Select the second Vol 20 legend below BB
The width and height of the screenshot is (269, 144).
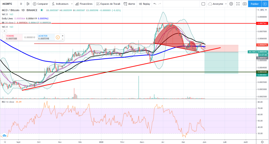pyautogui.click(x=5, y=27)
